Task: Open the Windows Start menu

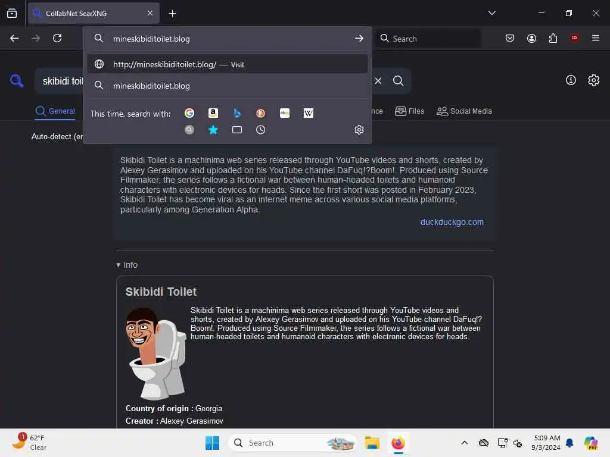Action: (213, 443)
